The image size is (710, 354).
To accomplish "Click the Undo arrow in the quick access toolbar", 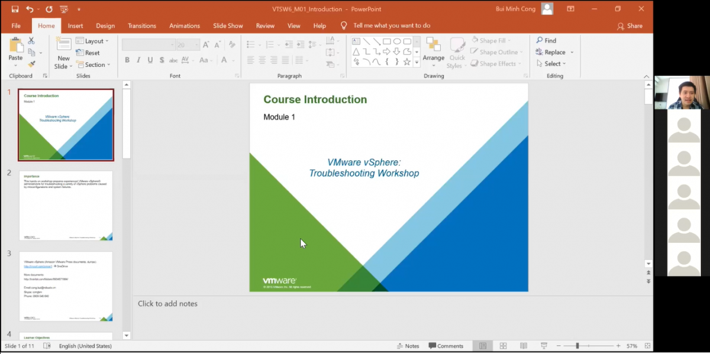I will [30, 9].
